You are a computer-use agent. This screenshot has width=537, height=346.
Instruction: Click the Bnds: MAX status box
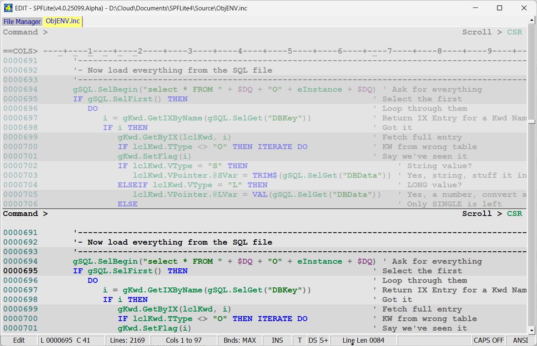click(x=240, y=340)
